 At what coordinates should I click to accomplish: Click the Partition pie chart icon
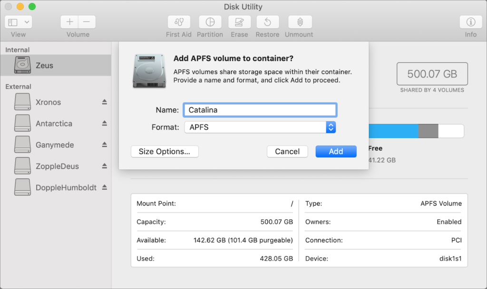[x=210, y=22]
